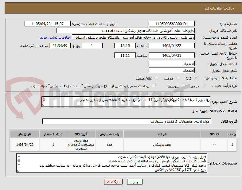Image resolution: width=242 pixels, height=190 pixels.
Task: Click the گروه کالا field
Action: (x=127, y=121)
